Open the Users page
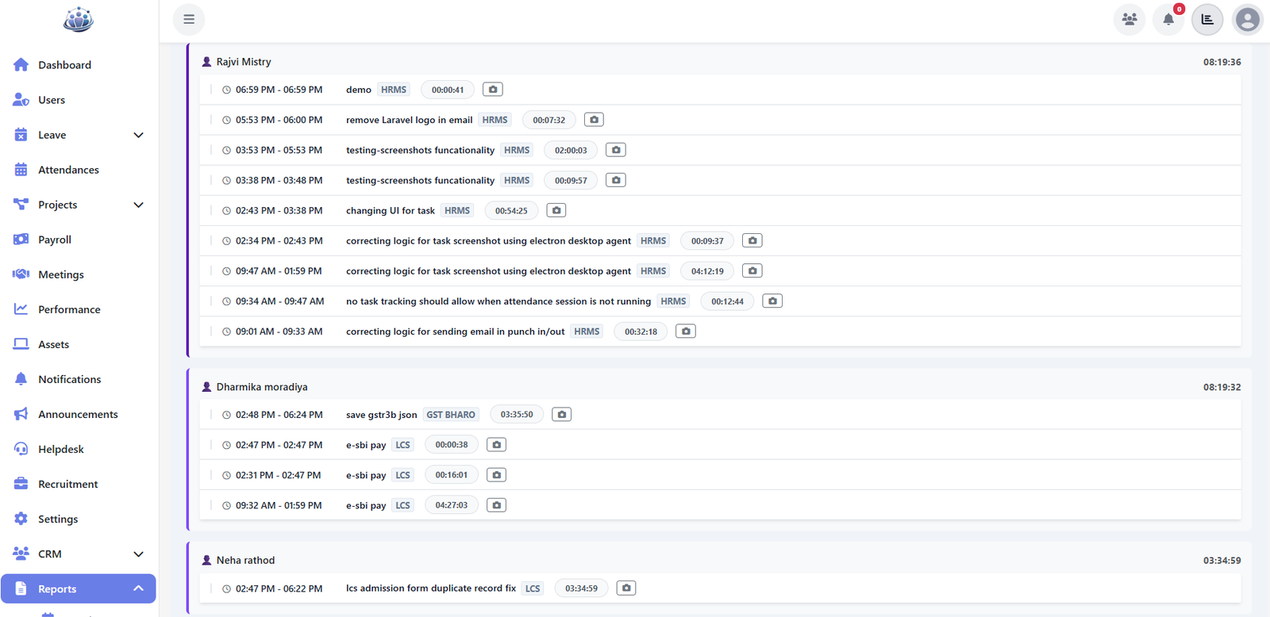Image resolution: width=1270 pixels, height=617 pixels. [79, 100]
